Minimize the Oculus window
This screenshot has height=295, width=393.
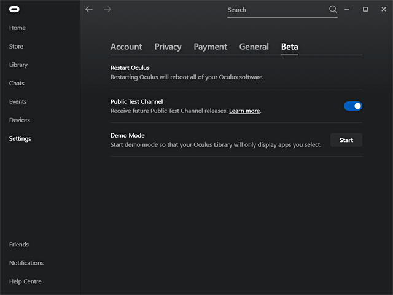pos(347,10)
